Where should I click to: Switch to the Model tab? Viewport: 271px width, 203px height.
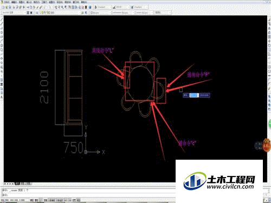(17, 184)
